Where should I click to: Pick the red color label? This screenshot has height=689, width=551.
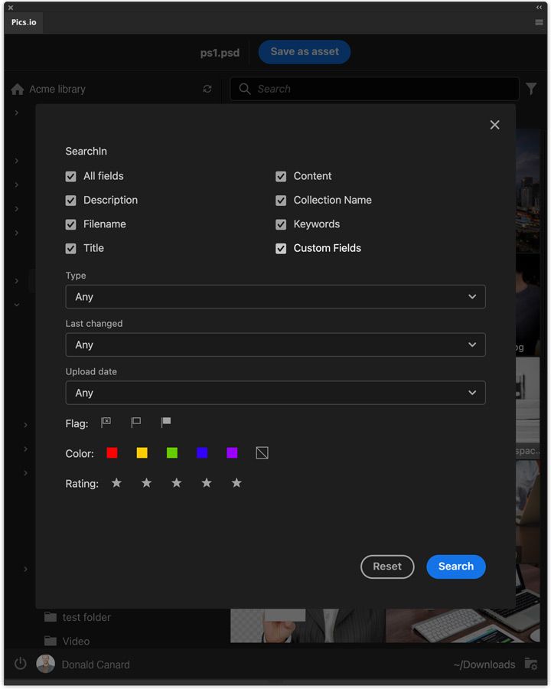point(112,452)
